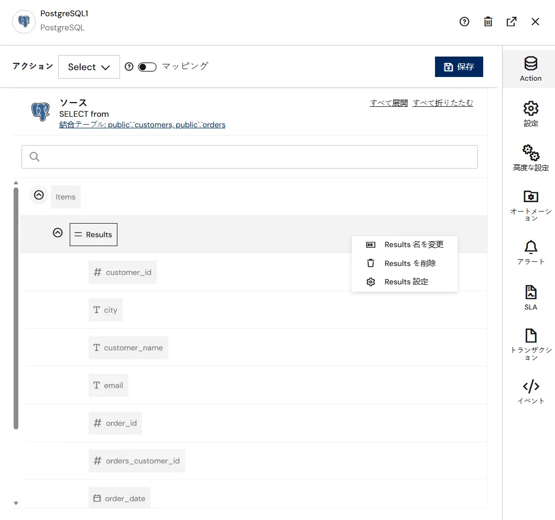Image resolution: width=555 pixels, height=520 pixels.
Task: Open the アラート sidebar tab
Action: 530,252
